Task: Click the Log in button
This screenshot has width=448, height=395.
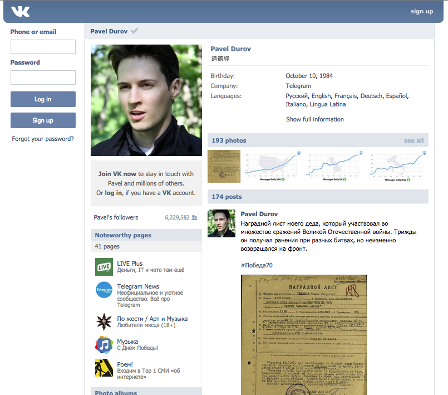Action: 43,99
